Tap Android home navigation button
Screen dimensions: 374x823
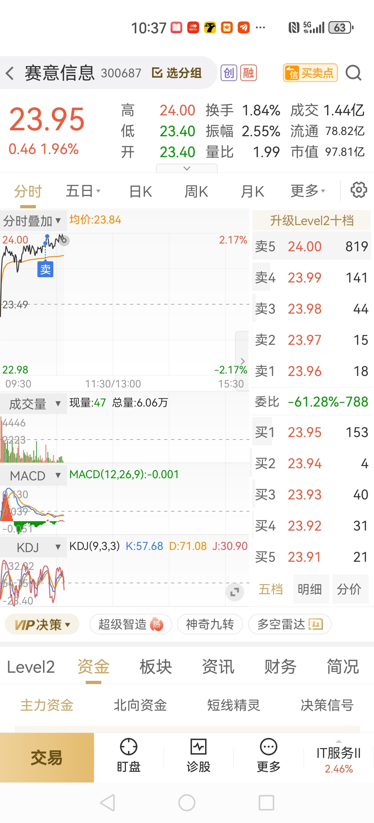(187, 802)
